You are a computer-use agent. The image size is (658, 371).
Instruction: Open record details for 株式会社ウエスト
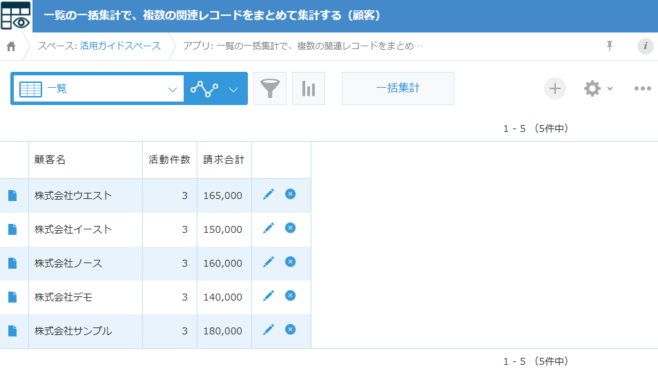click(x=12, y=196)
